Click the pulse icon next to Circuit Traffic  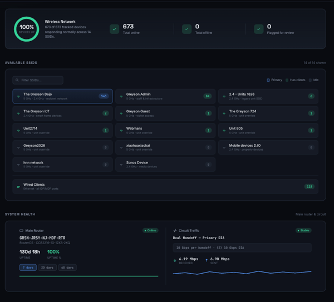point(175,230)
